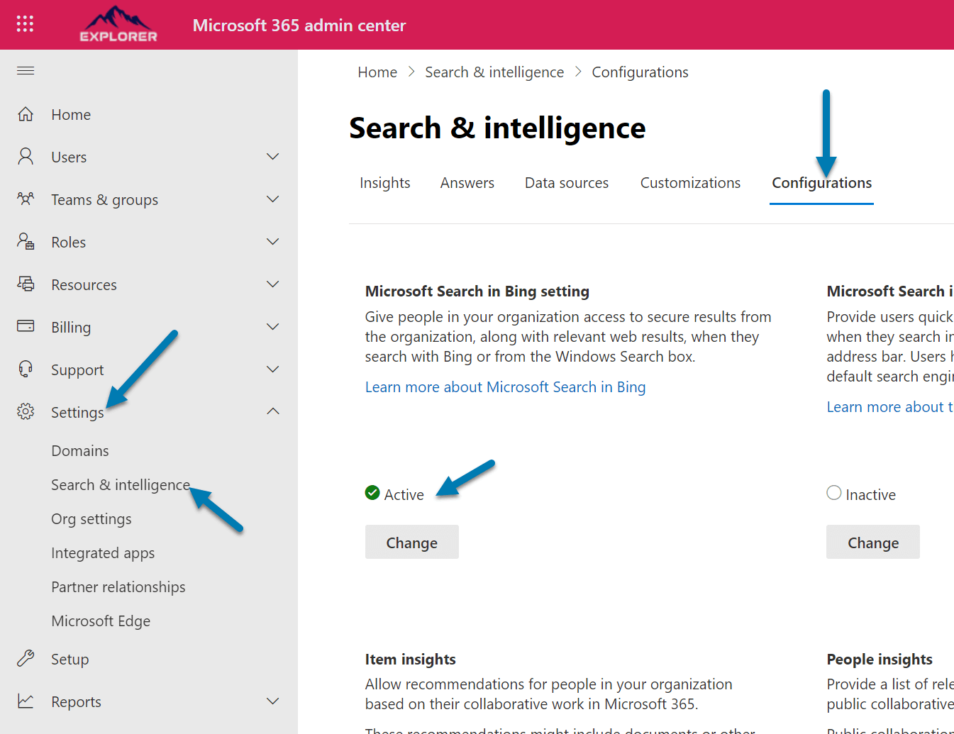The height and width of the screenshot is (734, 954).
Task: Expand the Roles section chevron
Action: pyautogui.click(x=272, y=242)
